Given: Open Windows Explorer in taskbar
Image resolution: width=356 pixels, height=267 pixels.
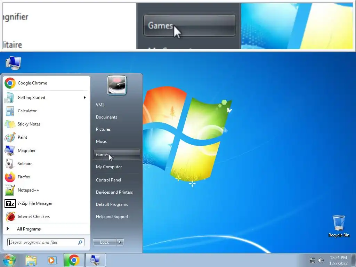Looking at the screenshot, I should 31,260.
